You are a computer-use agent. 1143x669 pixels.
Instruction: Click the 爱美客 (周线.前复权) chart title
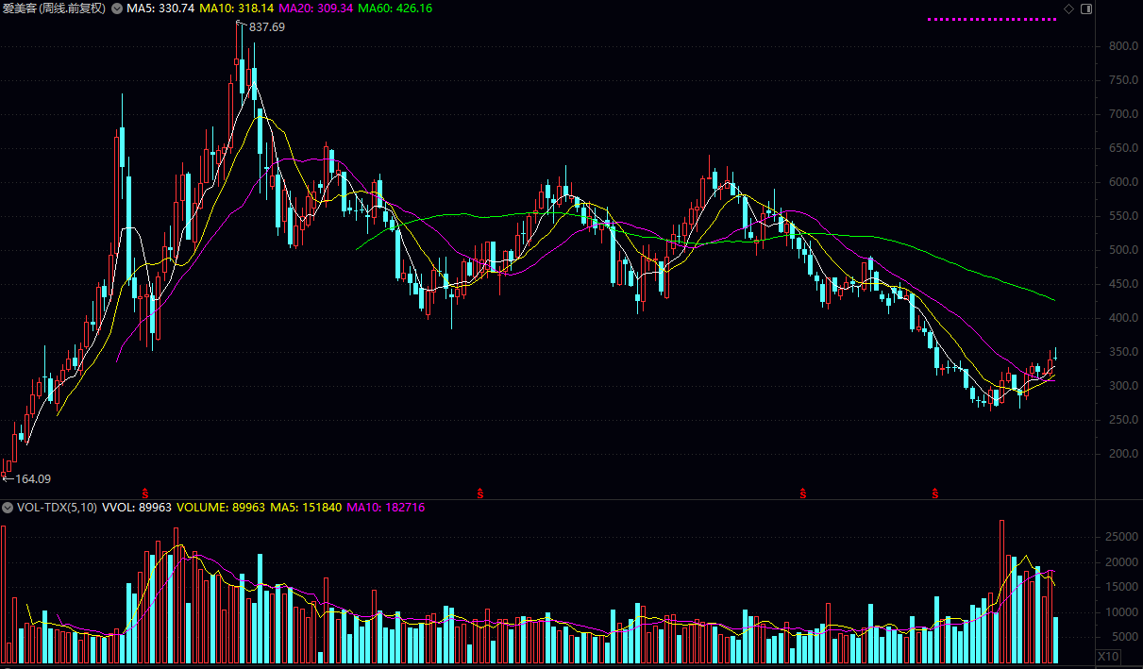pyautogui.click(x=54, y=8)
